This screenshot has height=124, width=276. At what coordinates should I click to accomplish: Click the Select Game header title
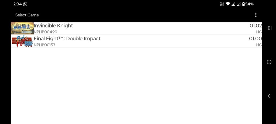point(27,15)
